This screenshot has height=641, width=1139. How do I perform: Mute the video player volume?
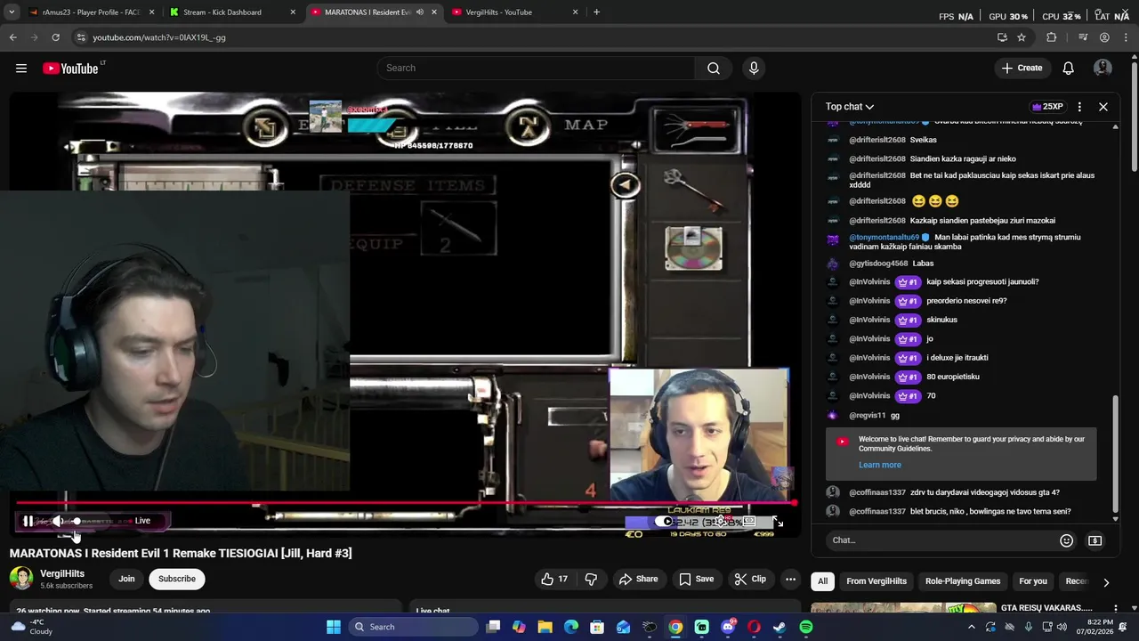[58, 521]
